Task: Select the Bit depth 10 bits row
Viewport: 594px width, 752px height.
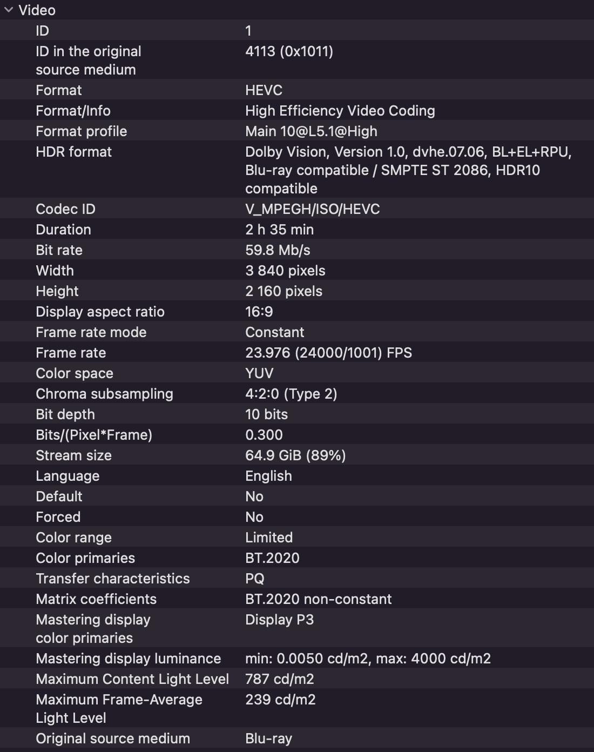Action: 297,414
